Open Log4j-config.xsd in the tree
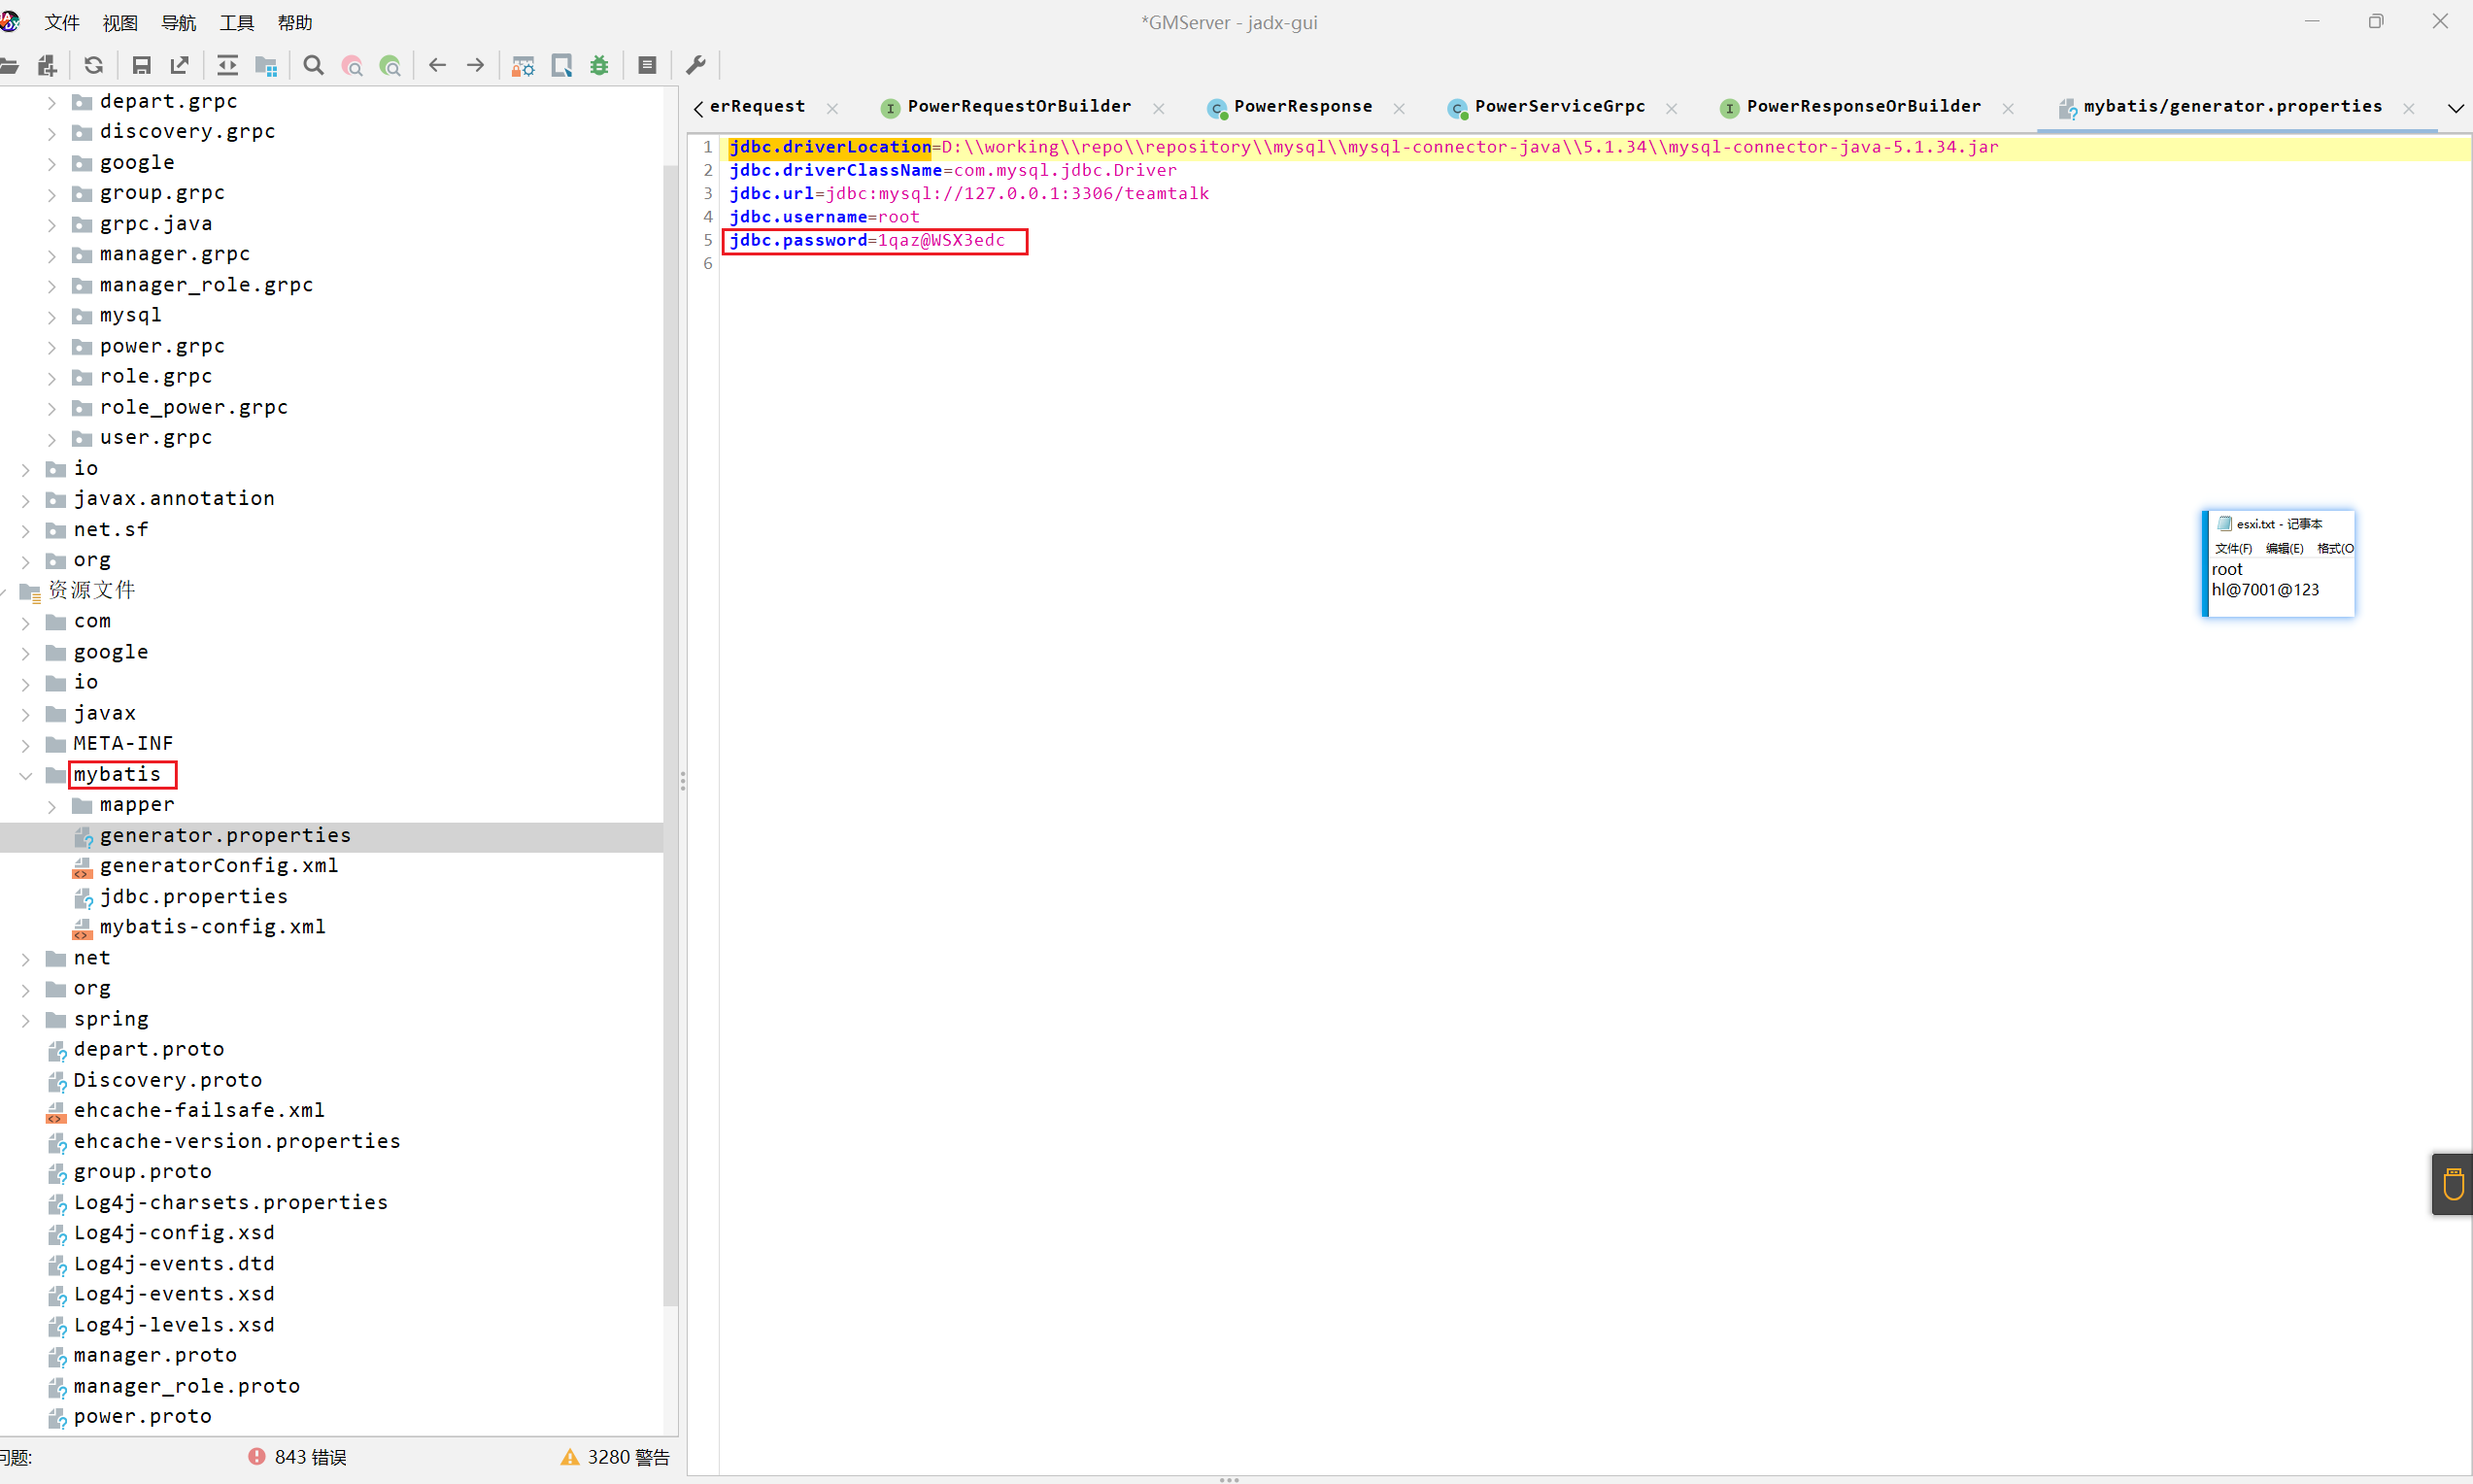 pyautogui.click(x=174, y=1233)
